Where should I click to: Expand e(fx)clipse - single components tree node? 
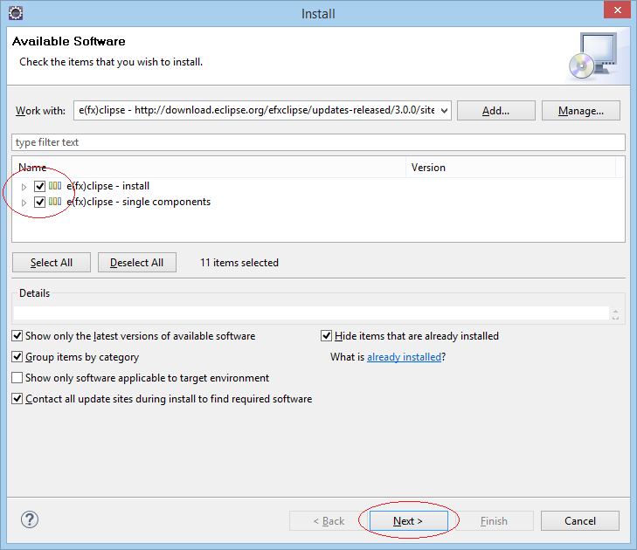pyautogui.click(x=24, y=203)
